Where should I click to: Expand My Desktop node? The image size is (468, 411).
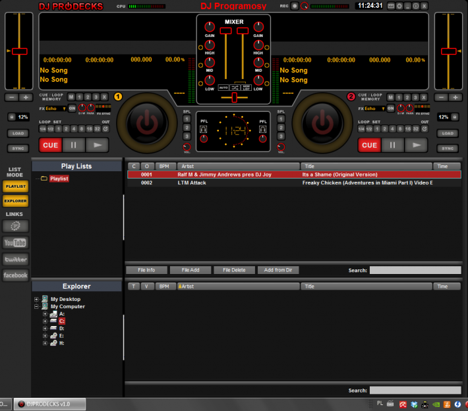pos(36,299)
